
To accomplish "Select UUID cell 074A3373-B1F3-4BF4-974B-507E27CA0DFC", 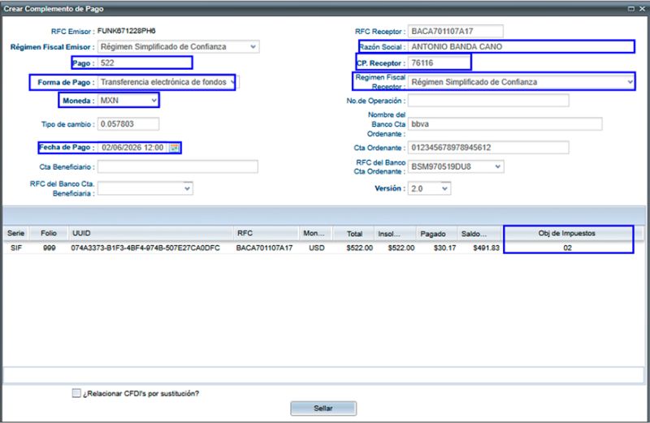I will click(x=145, y=248).
